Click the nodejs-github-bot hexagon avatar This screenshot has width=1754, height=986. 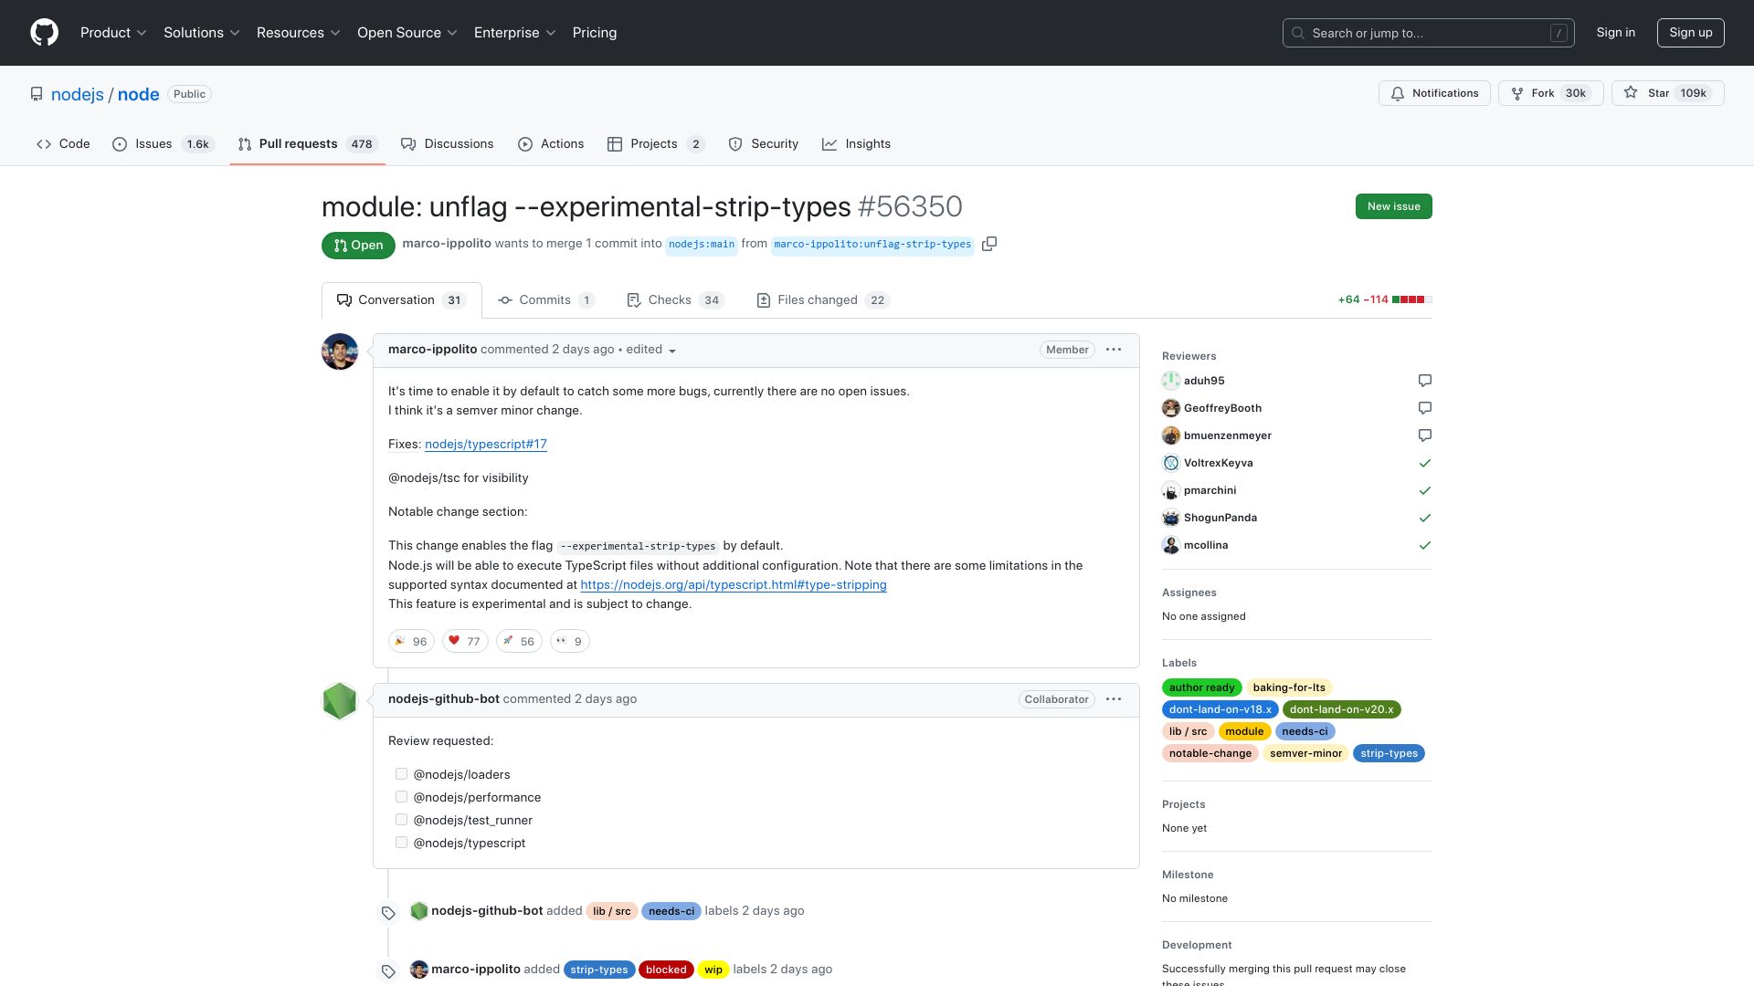pyautogui.click(x=340, y=701)
